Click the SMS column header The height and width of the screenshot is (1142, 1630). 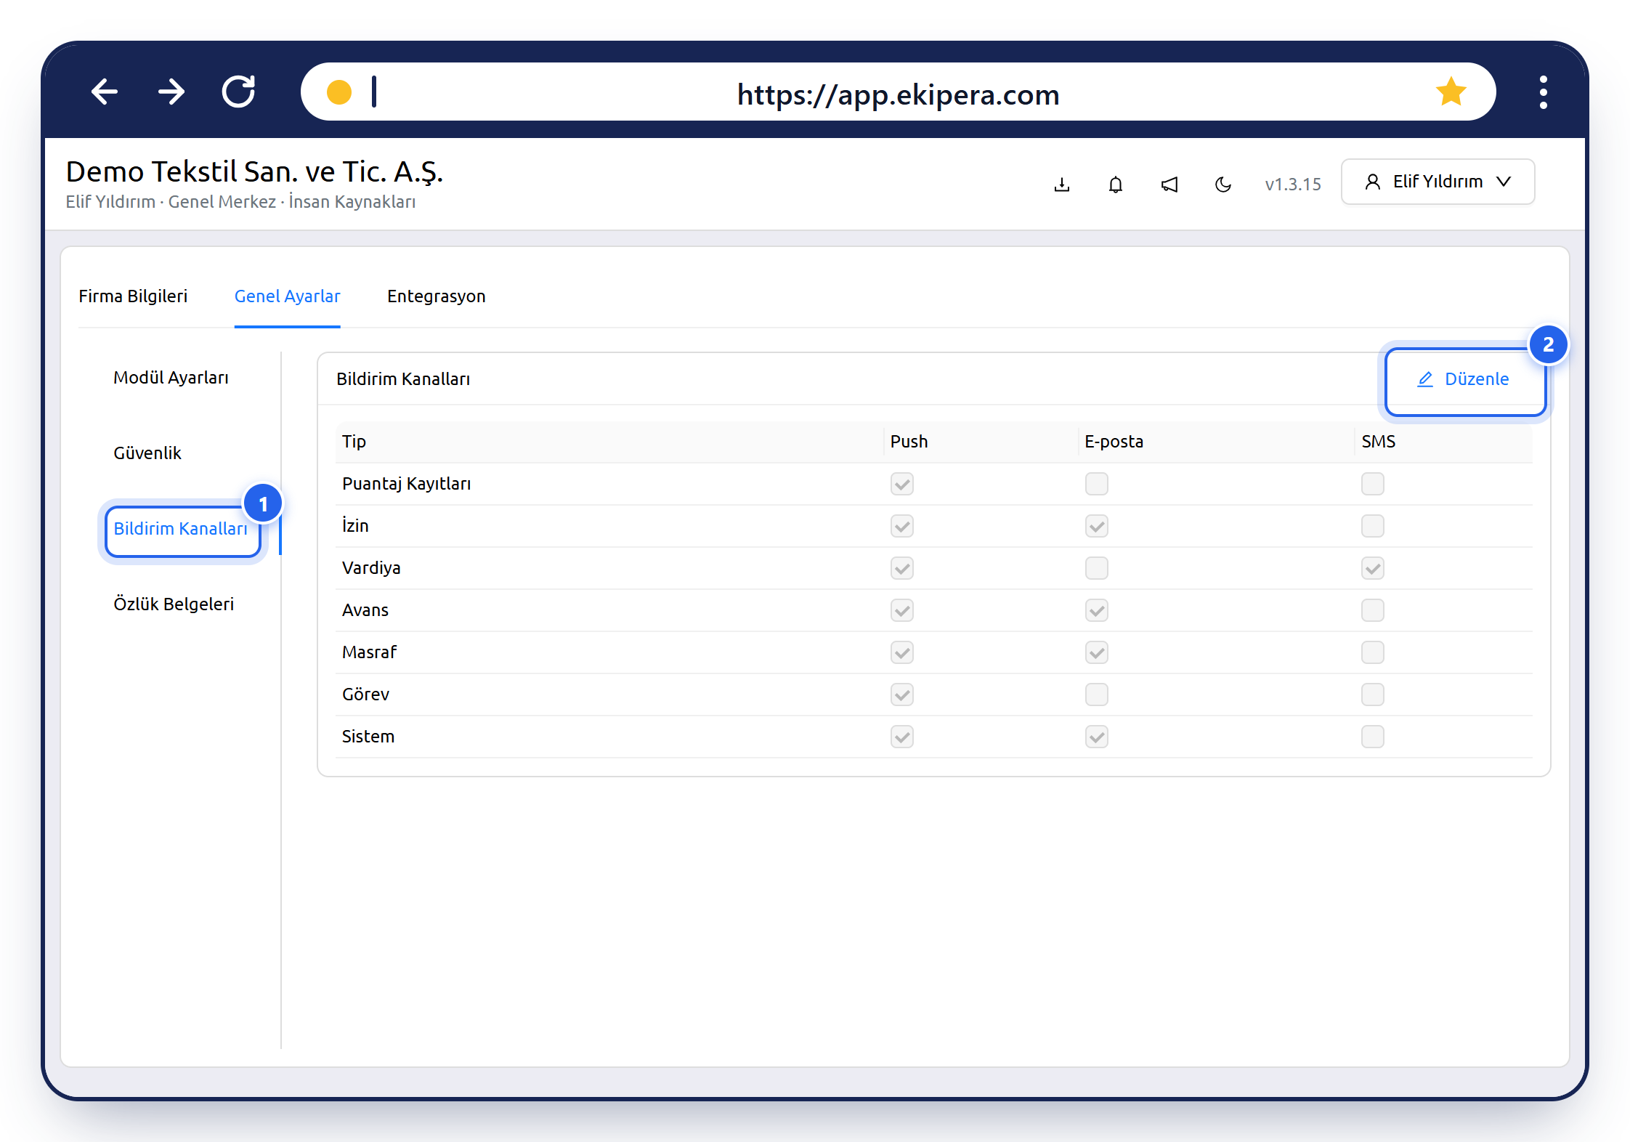click(x=1378, y=442)
